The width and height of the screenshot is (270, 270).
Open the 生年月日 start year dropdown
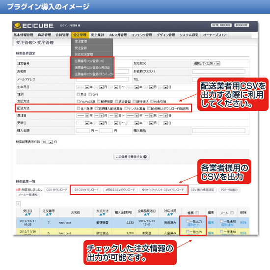click(82, 87)
